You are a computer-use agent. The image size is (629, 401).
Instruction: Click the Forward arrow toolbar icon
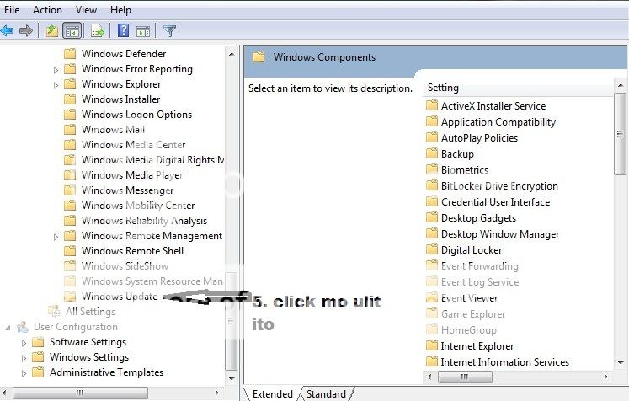[x=26, y=31]
